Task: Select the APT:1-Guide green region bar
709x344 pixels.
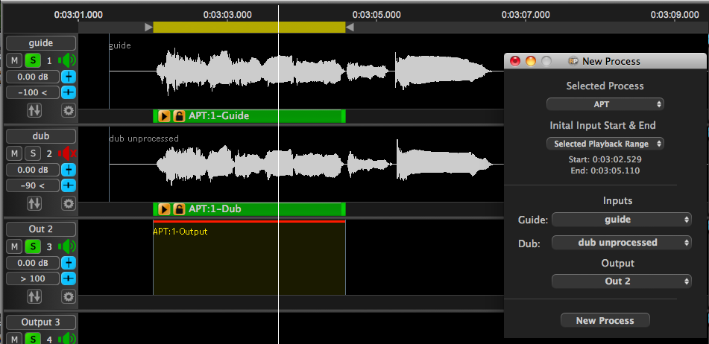Action: click(249, 116)
